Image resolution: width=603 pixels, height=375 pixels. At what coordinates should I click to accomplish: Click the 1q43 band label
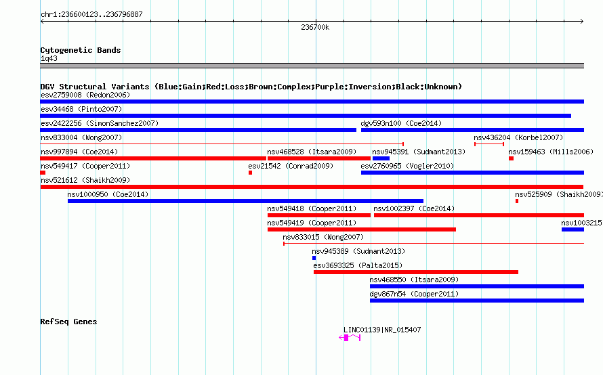[x=49, y=58]
